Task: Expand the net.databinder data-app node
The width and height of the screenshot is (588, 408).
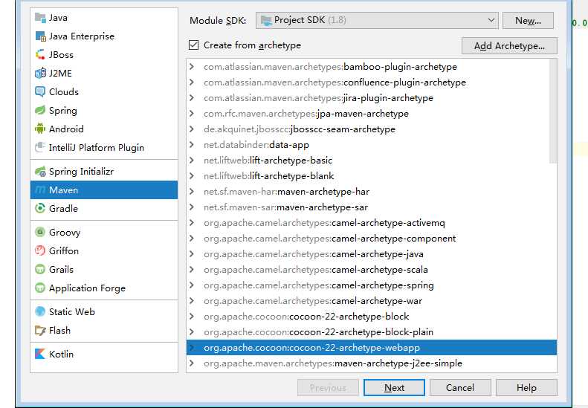Action: [192, 145]
